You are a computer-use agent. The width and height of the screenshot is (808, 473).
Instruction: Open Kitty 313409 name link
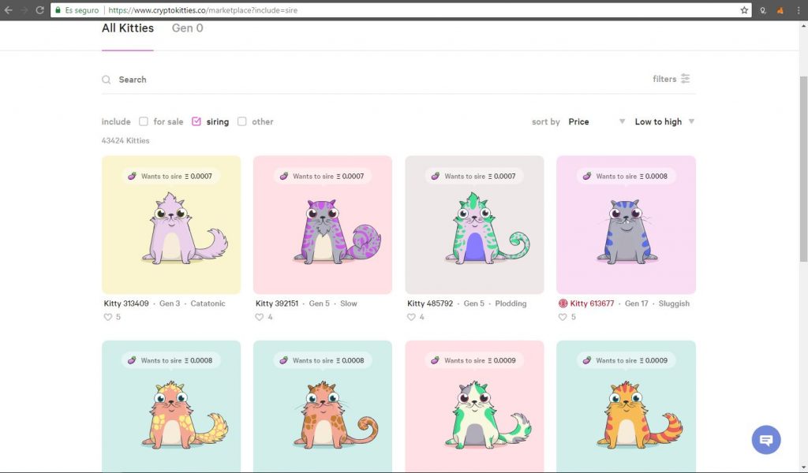point(126,304)
